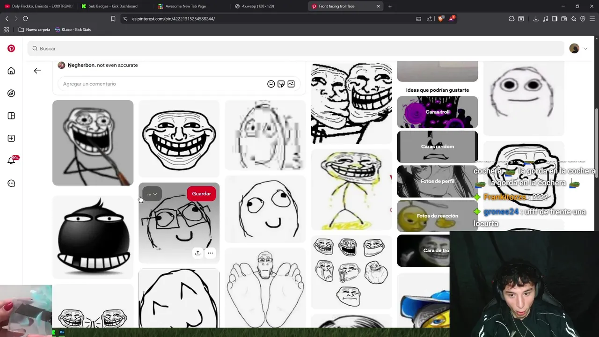Toggle the browser sidebar panel icon

click(555, 19)
